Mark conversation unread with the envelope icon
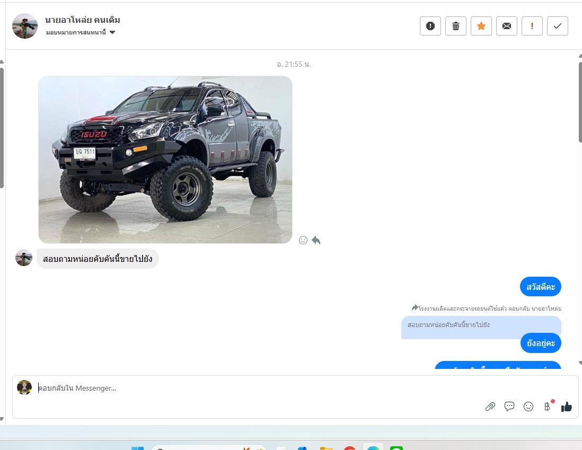This screenshot has height=450, width=582. (x=507, y=26)
